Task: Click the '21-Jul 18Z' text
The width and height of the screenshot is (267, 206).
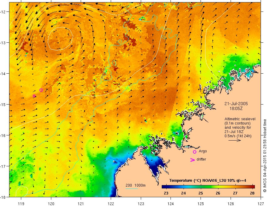Action: click(x=234, y=132)
